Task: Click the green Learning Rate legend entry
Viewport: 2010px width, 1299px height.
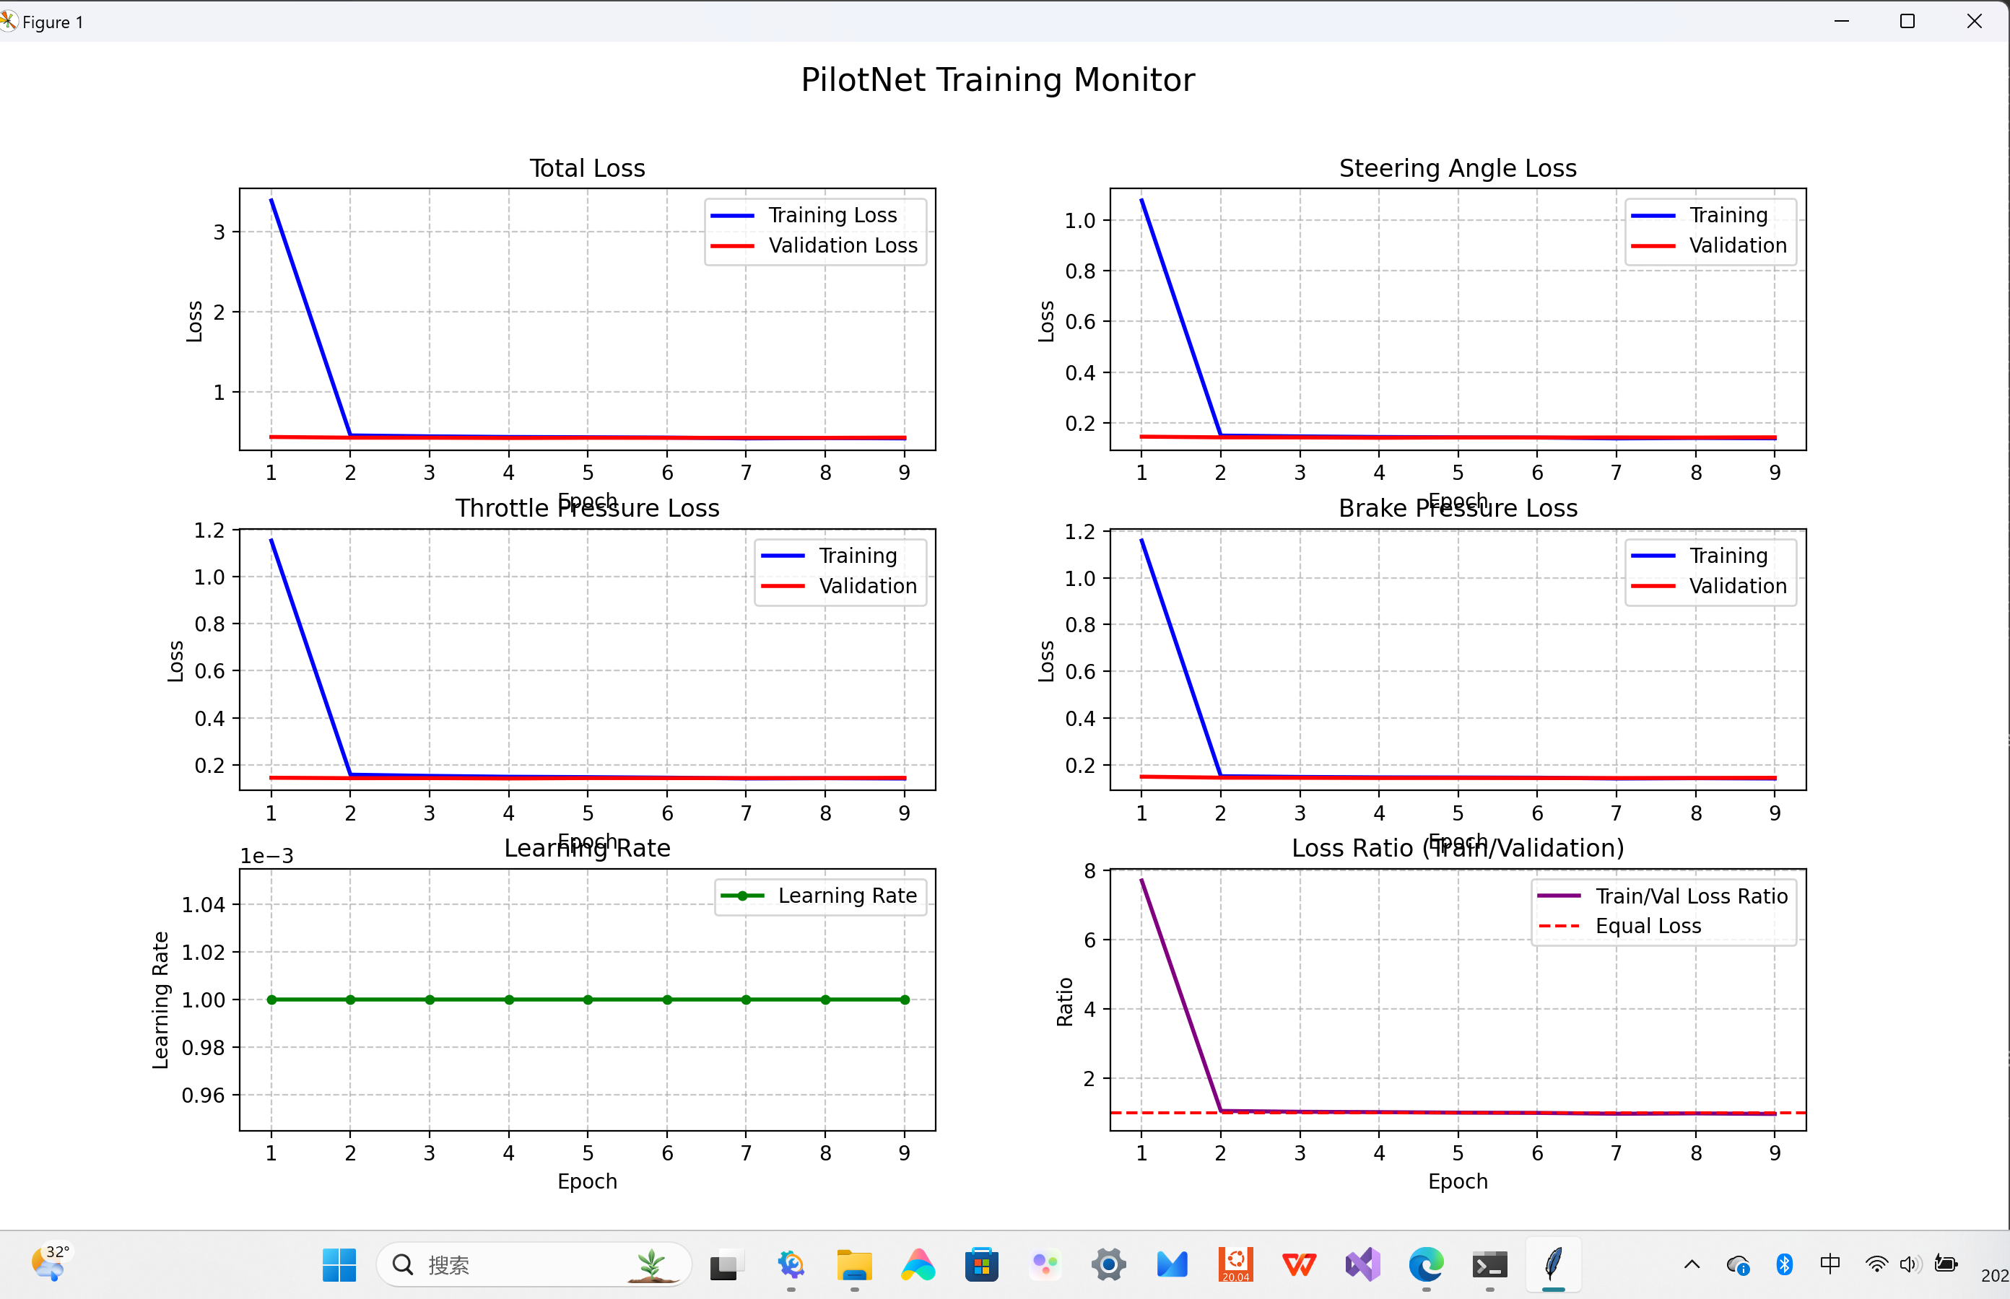Action: point(819,896)
